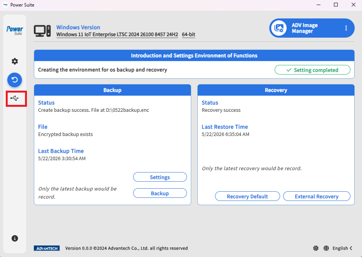
Task: Open the three-dot menu on ADV Image Manager
Action: click(346, 28)
